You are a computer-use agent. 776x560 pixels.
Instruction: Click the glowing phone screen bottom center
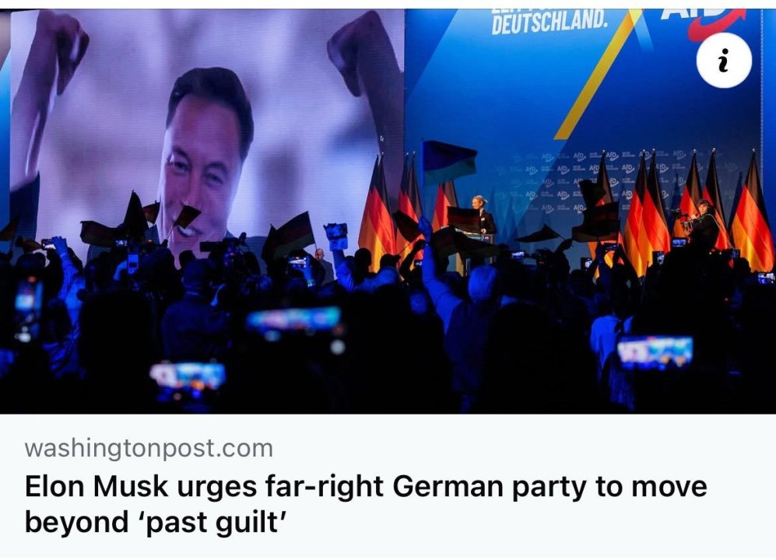tap(294, 320)
